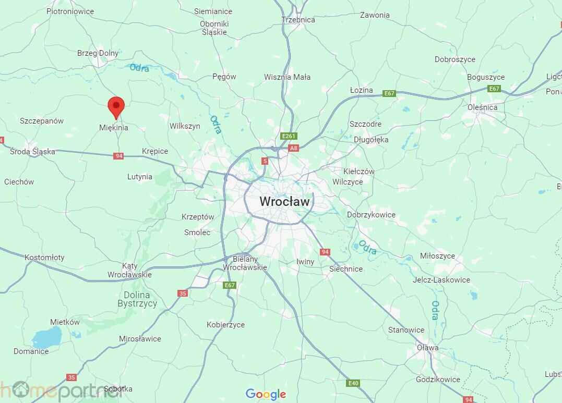The width and height of the screenshot is (562, 403).
Task: Click the 94 road shield near Krępice
Action: [118, 156]
